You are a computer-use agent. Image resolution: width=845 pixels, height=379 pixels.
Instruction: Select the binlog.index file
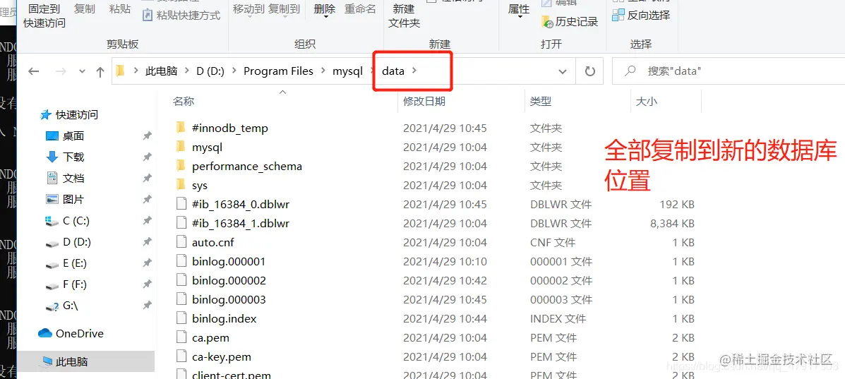click(216, 318)
